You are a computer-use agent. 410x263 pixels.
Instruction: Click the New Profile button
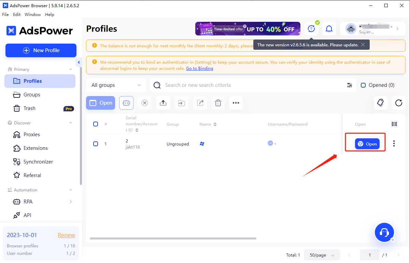tap(41, 50)
